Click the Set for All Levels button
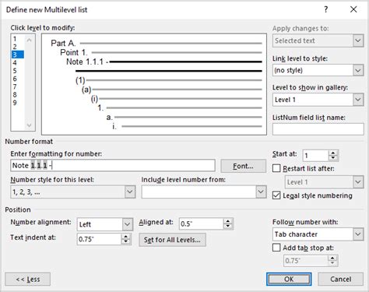Screen dimensions: 369x292 click(x=172, y=240)
